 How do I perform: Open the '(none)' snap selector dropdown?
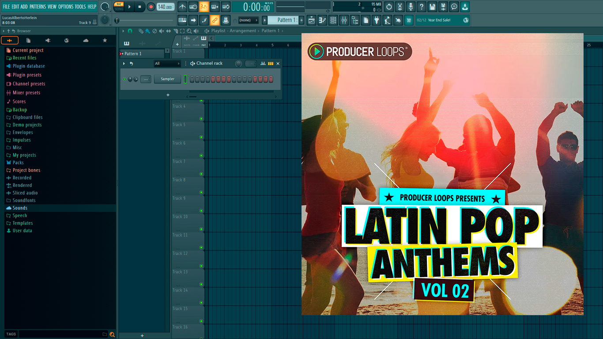(249, 20)
